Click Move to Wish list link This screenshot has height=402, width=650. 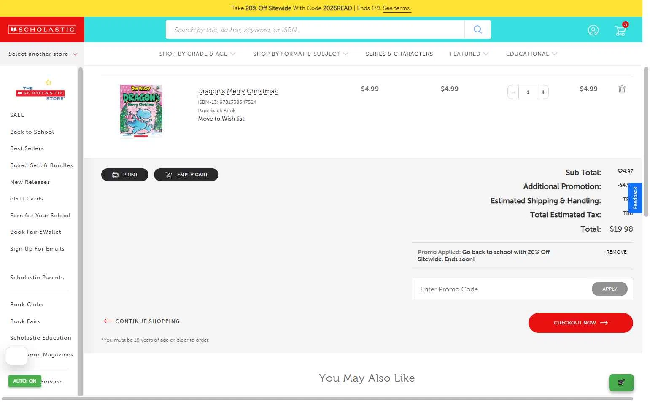[221, 119]
